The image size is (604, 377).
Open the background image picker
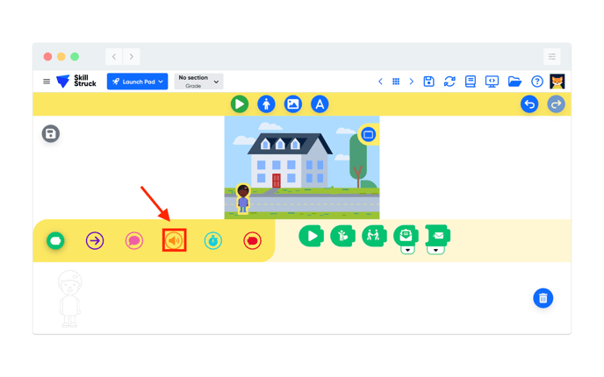click(x=293, y=104)
